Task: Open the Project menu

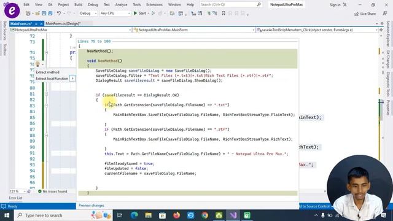Action: 63,4
